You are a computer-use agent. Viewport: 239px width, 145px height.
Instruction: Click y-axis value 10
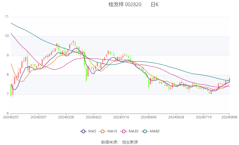click(7, 36)
